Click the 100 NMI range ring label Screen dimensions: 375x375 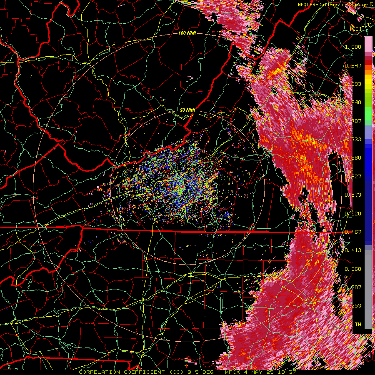click(187, 33)
